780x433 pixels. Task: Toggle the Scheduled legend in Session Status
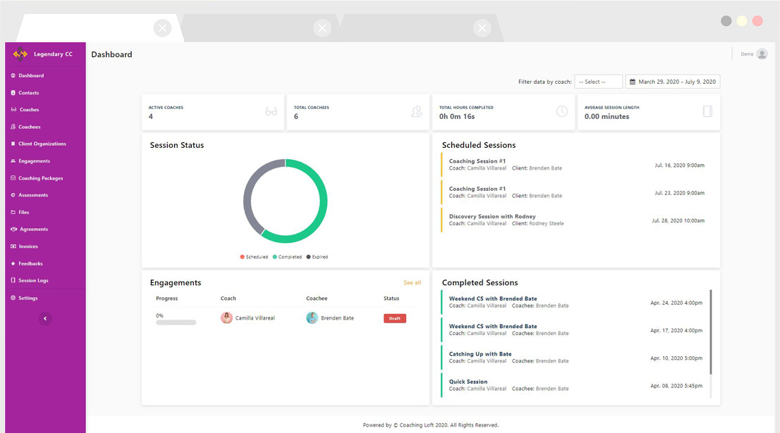[x=254, y=257]
